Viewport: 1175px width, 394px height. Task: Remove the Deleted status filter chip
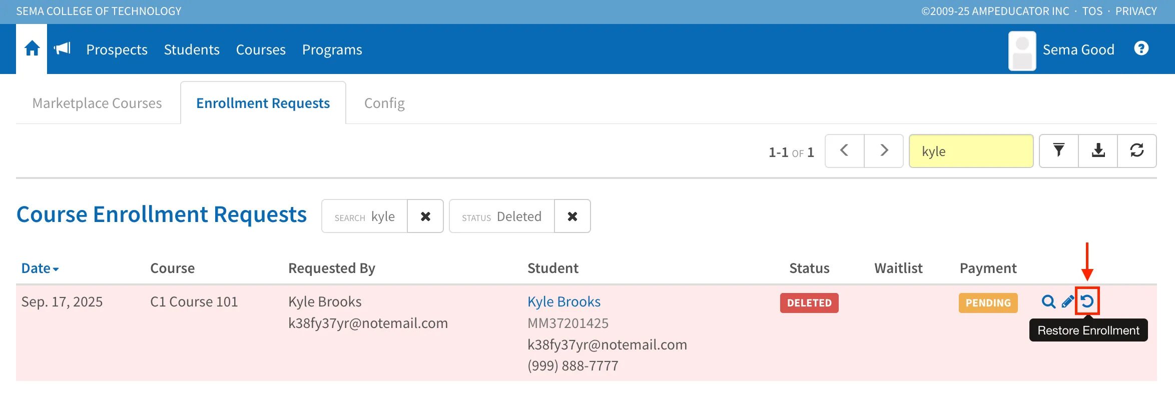coord(572,216)
